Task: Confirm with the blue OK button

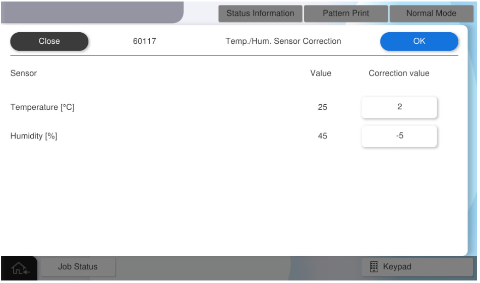Action: [x=419, y=41]
